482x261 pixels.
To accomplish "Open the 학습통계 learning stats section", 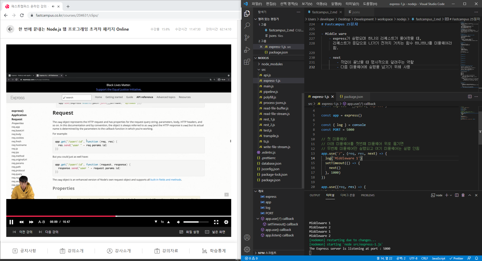I will pyautogui.click(x=214, y=251).
